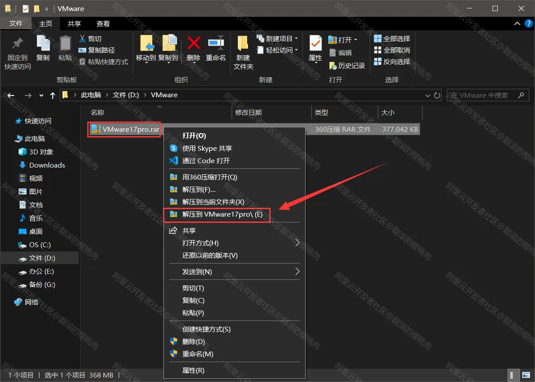Click Select all (全部选择)
This screenshot has height=382, width=535.
(392, 39)
